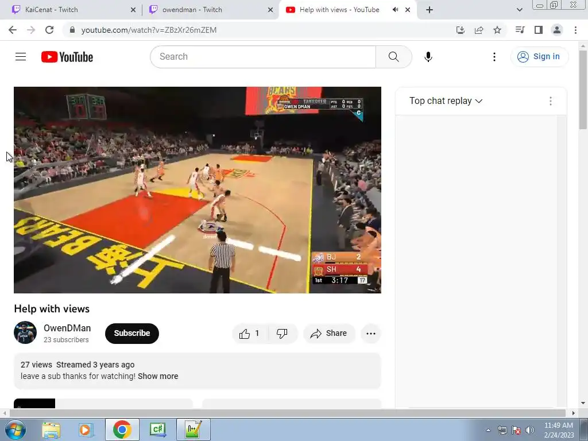Open the system volume tray icon
Viewport: 588px width, 441px height.
coord(529,430)
